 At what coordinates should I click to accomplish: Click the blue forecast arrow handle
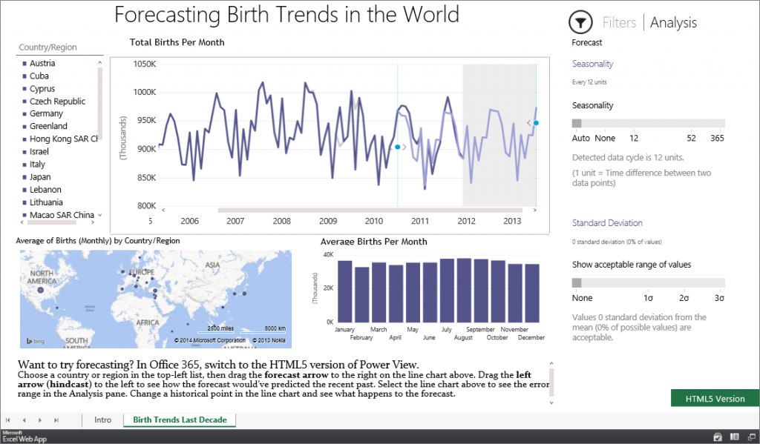point(536,123)
